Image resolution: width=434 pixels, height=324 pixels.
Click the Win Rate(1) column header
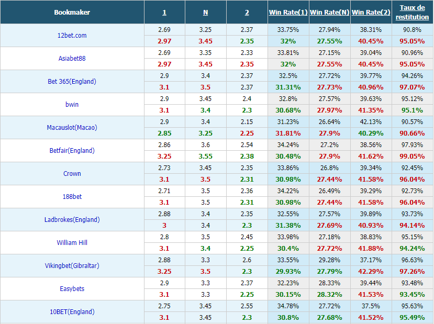point(288,13)
